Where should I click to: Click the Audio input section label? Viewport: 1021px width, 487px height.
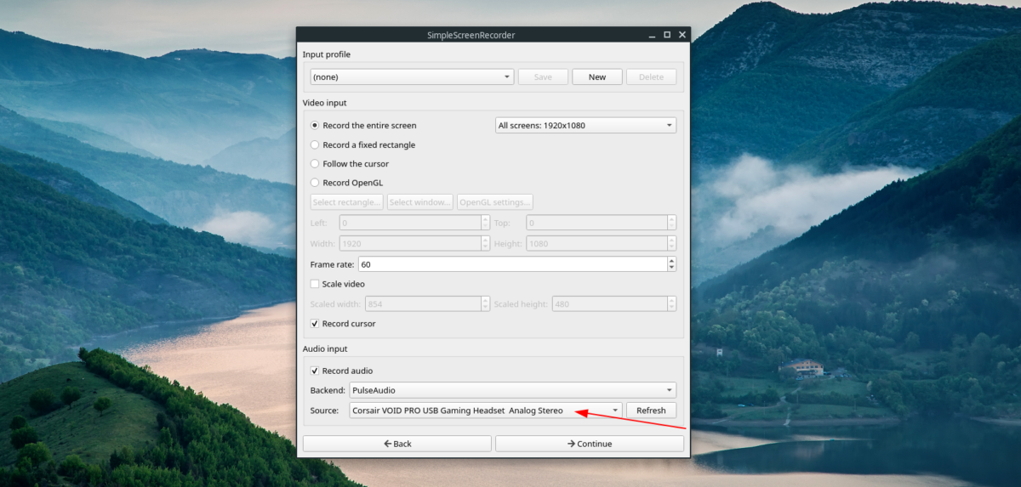click(x=325, y=348)
